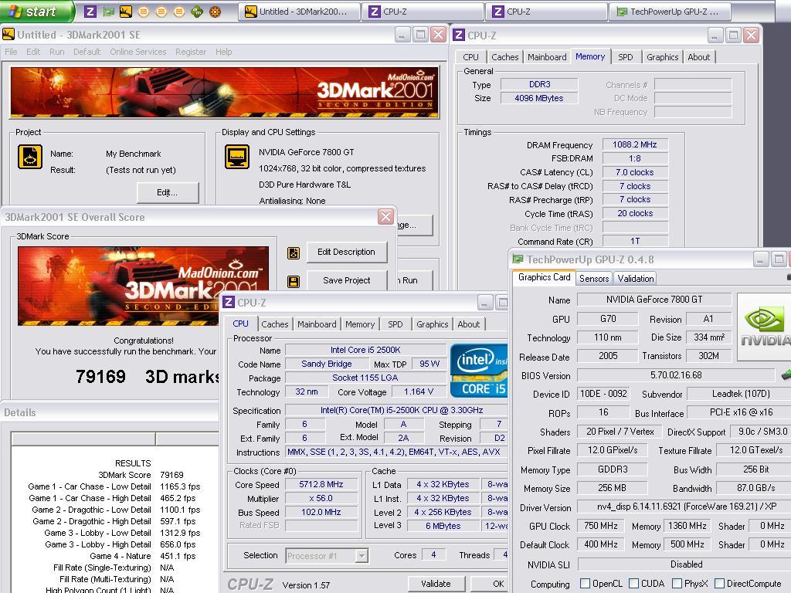Click the NVIDIA logo in GPU-Z
791x593 pixels.
pos(764,327)
